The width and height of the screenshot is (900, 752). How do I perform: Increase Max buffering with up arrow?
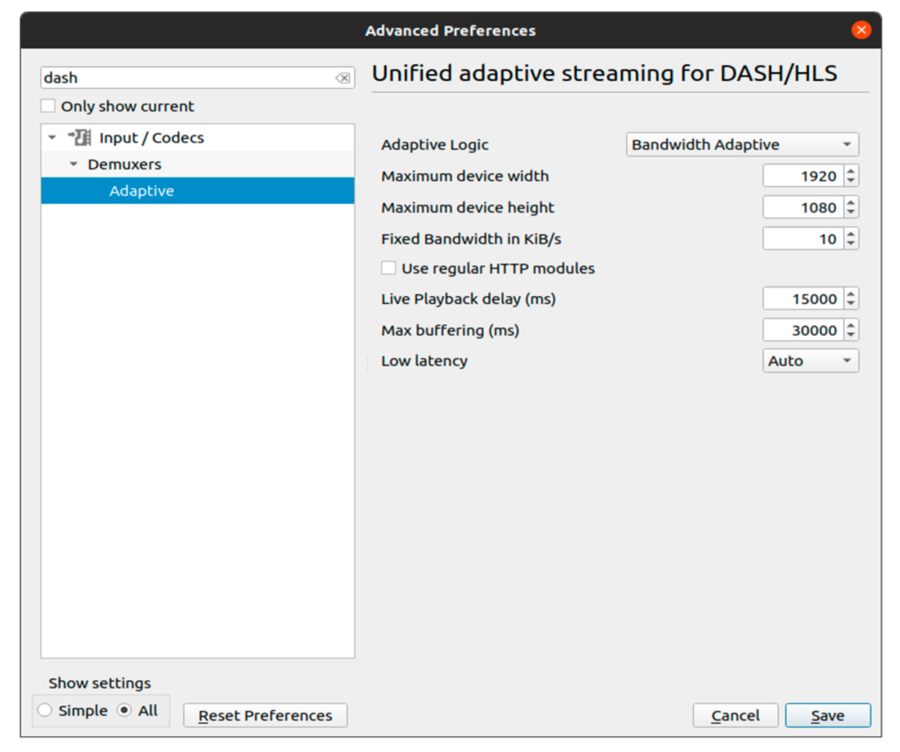pos(851,325)
